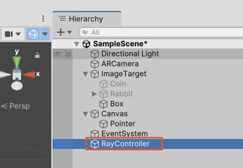Open the scene view three-dot menu
Screen dimensions: 243x168
point(43,18)
